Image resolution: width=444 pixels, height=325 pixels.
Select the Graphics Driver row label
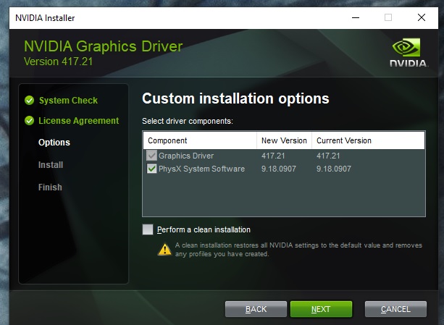pos(186,156)
